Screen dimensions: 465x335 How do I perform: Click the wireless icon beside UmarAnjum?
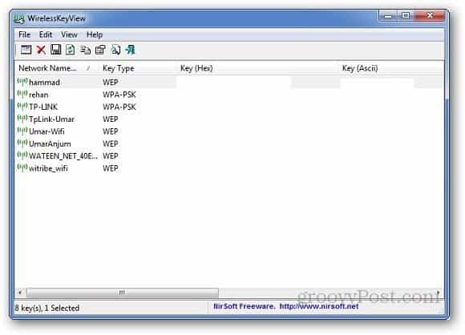pos(22,143)
